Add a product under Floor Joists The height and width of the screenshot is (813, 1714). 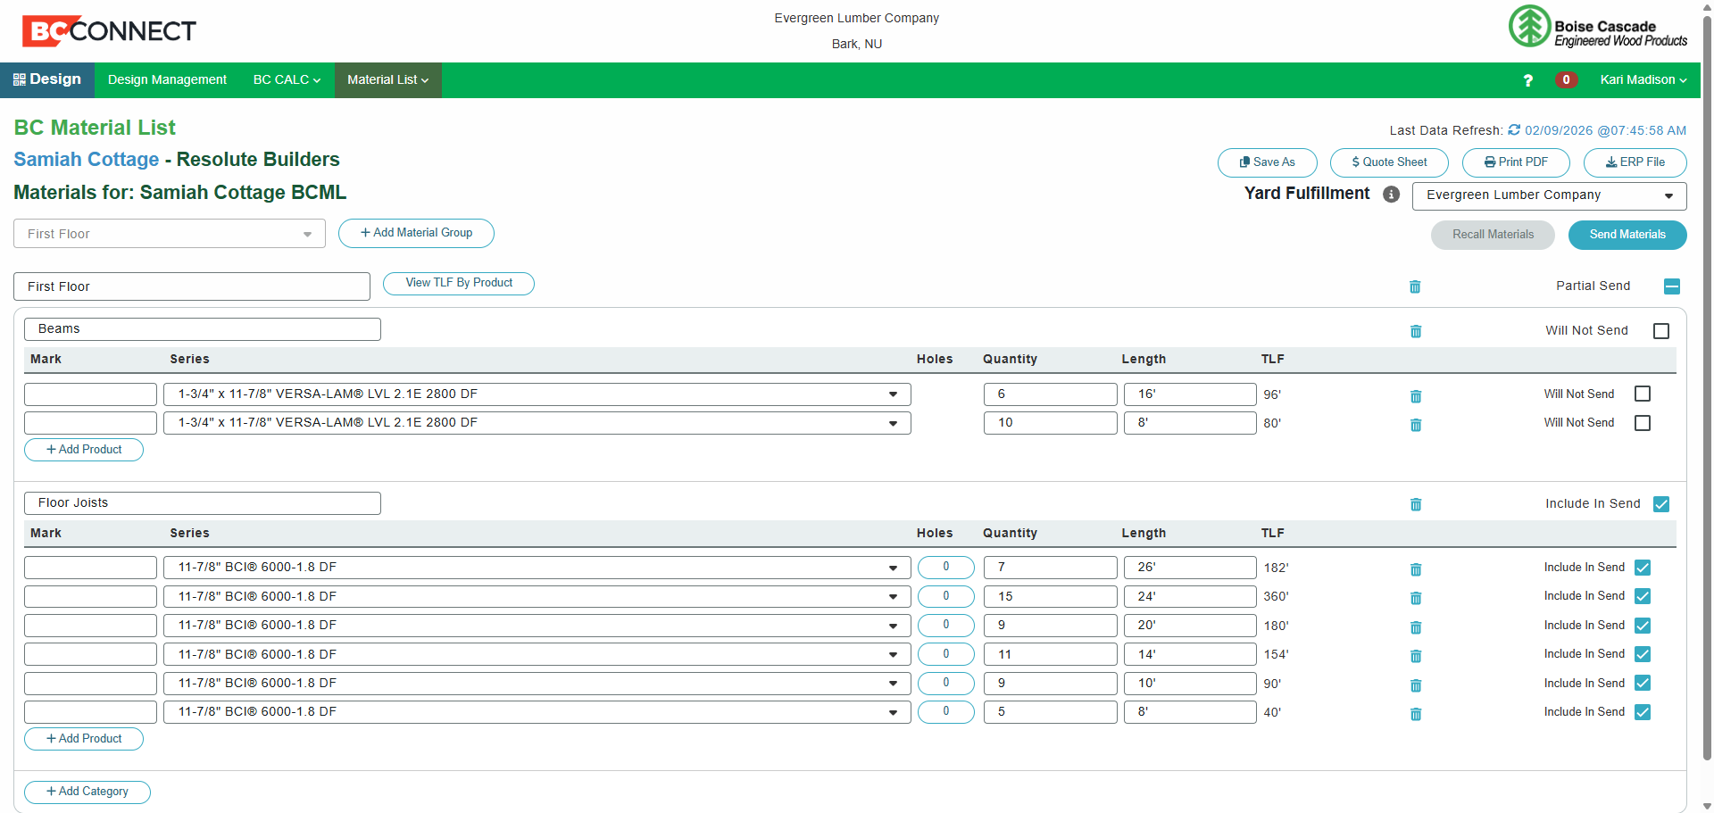84,739
